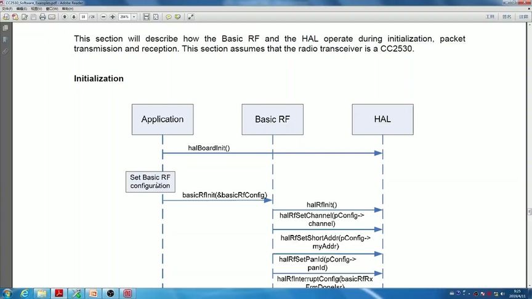Click the current page number field
This screenshot has width=532, height=299.
tap(84, 17)
